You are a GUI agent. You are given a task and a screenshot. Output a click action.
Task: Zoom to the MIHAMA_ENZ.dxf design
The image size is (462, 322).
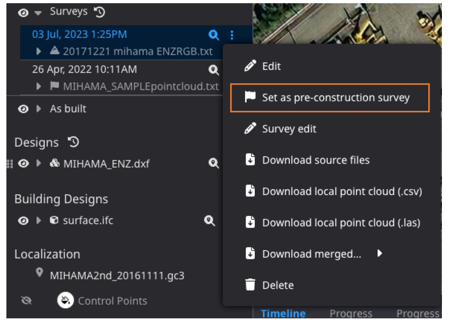tap(214, 163)
